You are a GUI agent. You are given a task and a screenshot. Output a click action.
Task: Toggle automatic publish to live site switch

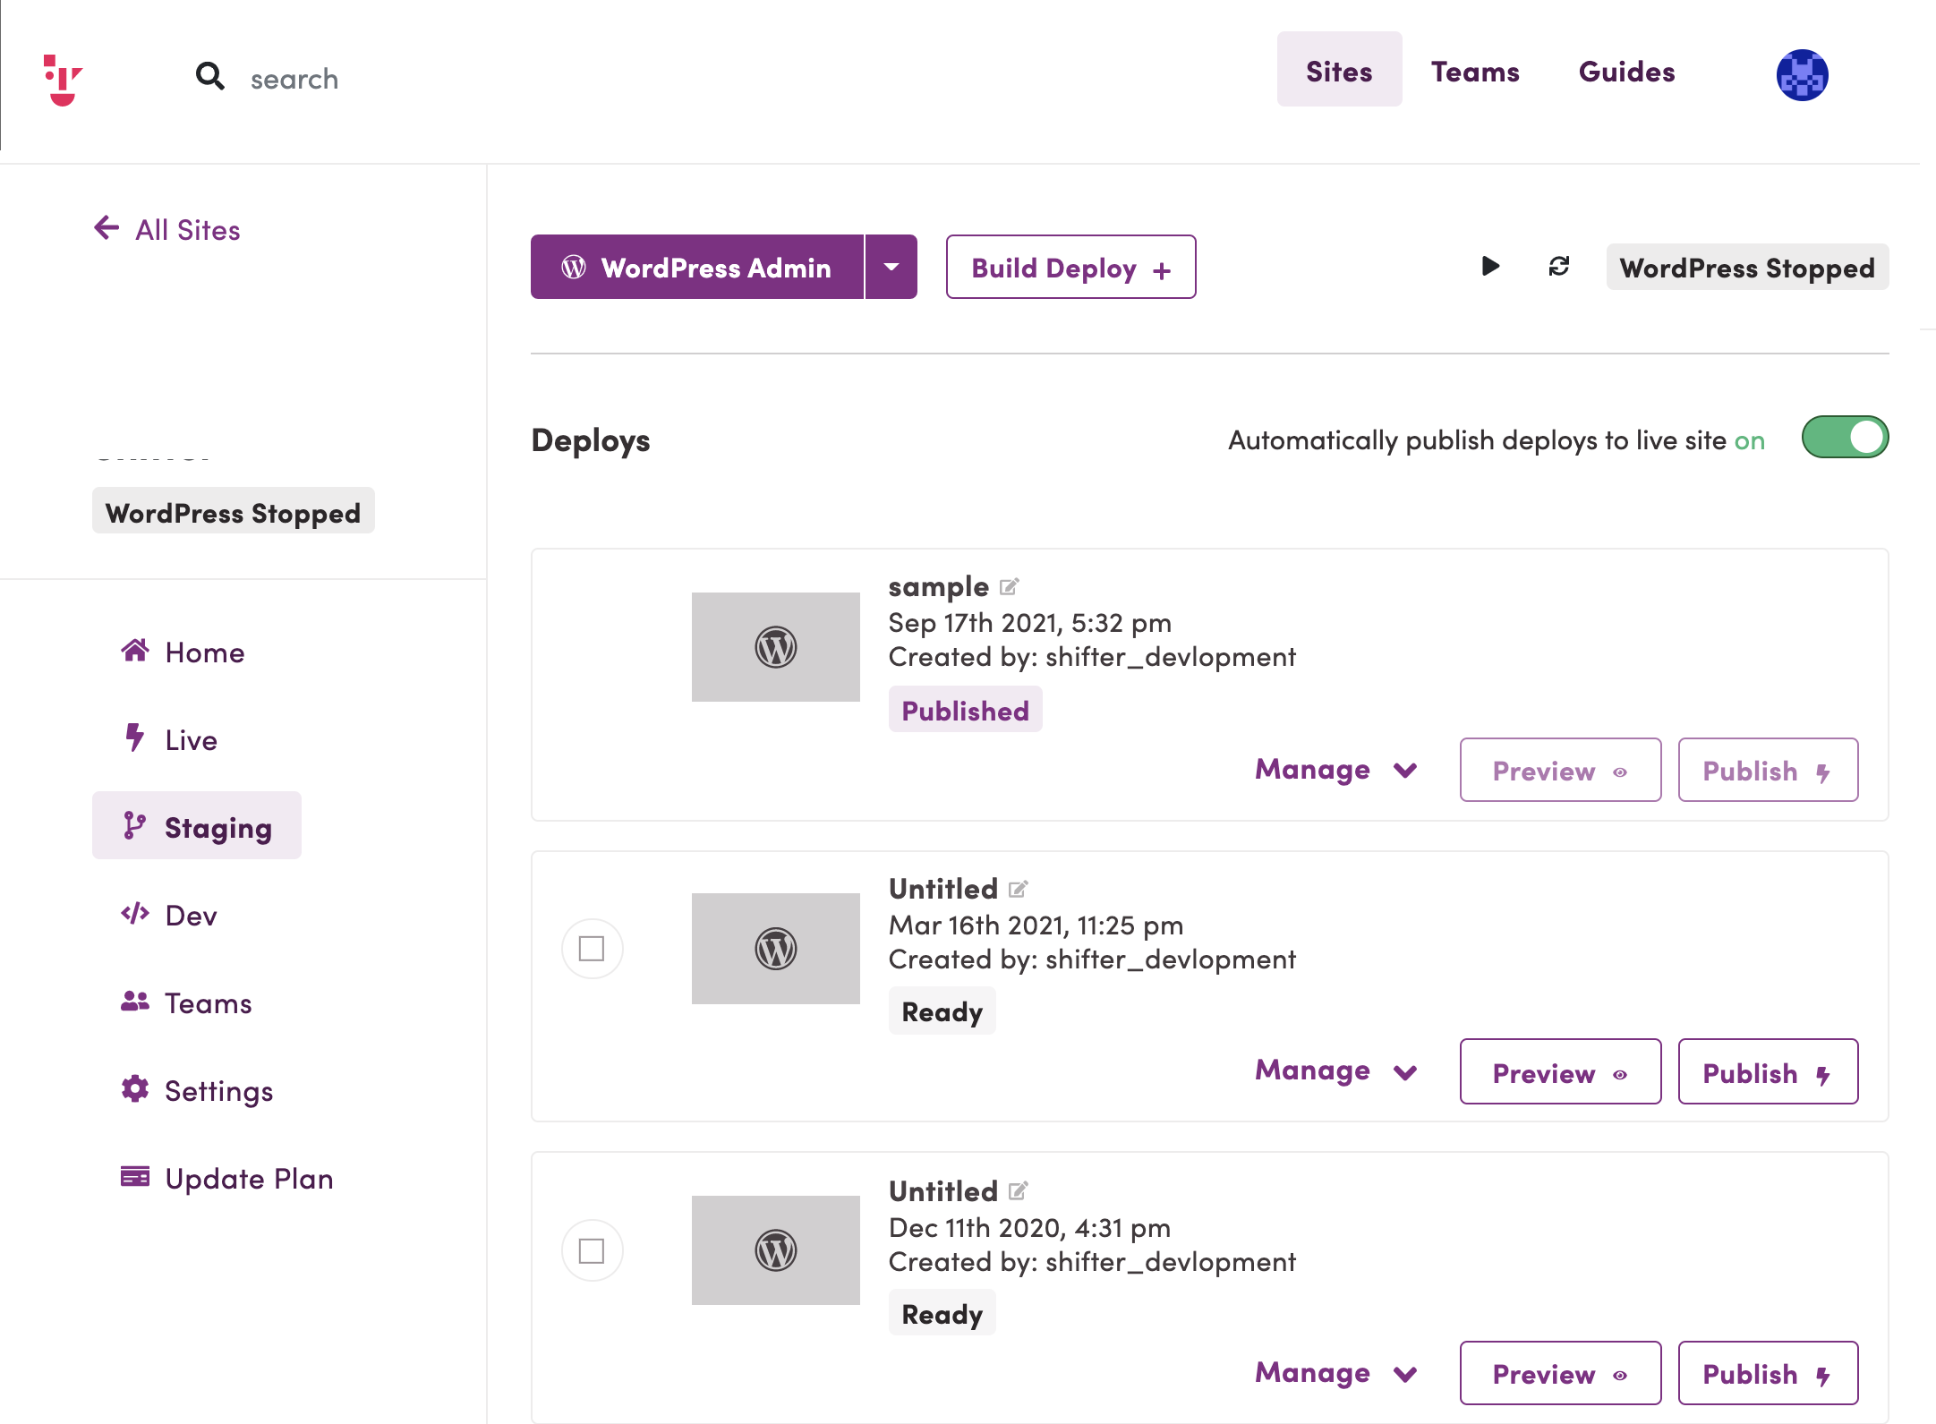coord(1845,438)
